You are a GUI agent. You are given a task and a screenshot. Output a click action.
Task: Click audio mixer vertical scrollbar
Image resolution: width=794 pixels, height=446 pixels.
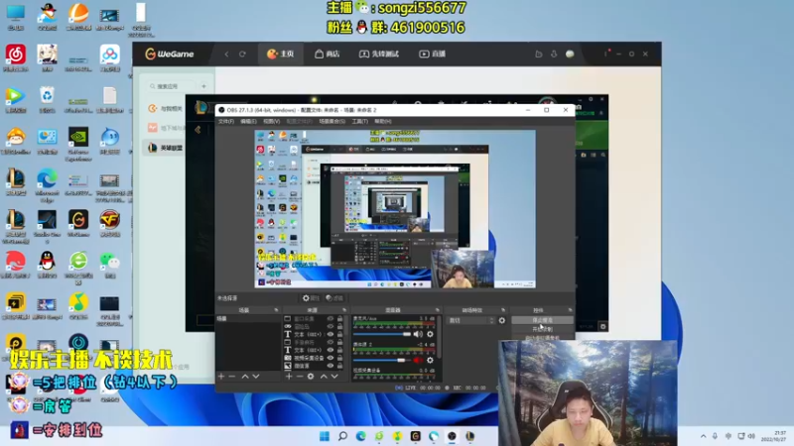440,336
